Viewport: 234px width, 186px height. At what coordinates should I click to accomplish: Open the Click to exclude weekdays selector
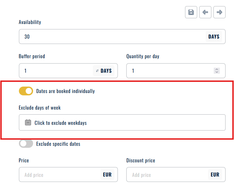pos(122,122)
